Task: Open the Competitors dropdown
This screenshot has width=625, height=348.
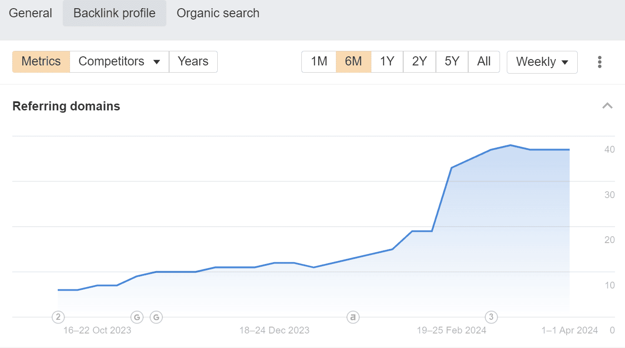Action: 120,61
